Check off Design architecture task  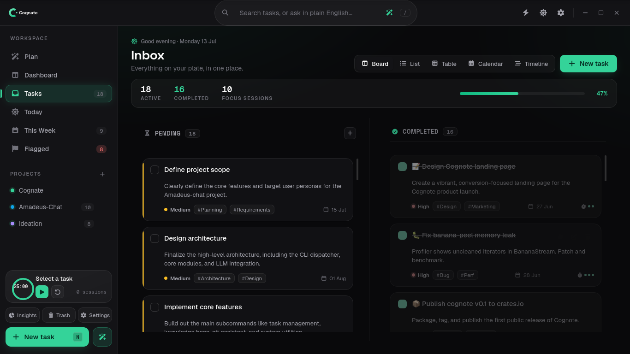[x=155, y=238]
